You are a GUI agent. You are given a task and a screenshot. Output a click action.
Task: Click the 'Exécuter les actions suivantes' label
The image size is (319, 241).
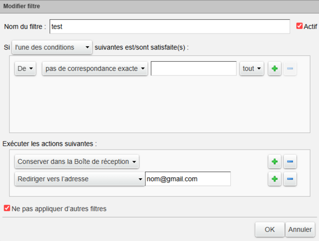click(x=49, y=144)
